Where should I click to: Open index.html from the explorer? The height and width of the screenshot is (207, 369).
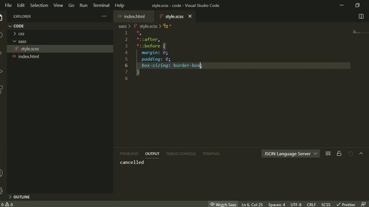coord(60,56)
